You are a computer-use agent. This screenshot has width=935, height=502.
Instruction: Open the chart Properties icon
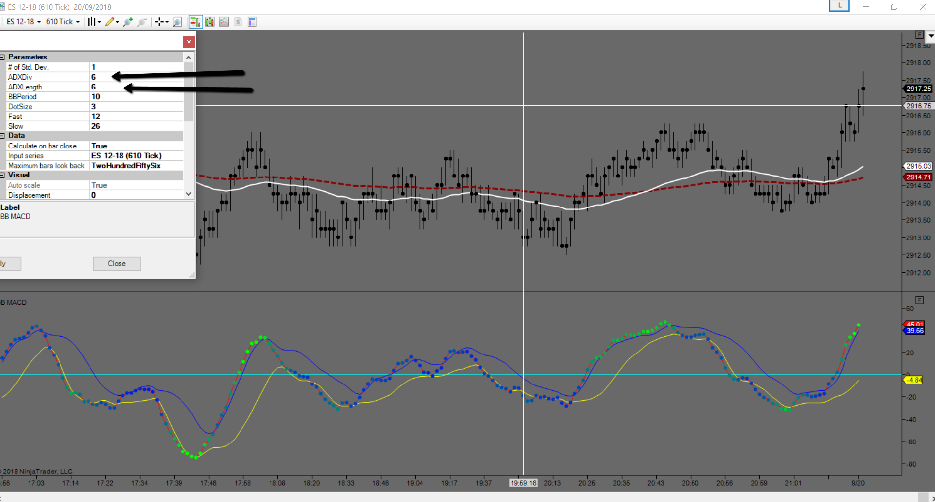[252, 22]
